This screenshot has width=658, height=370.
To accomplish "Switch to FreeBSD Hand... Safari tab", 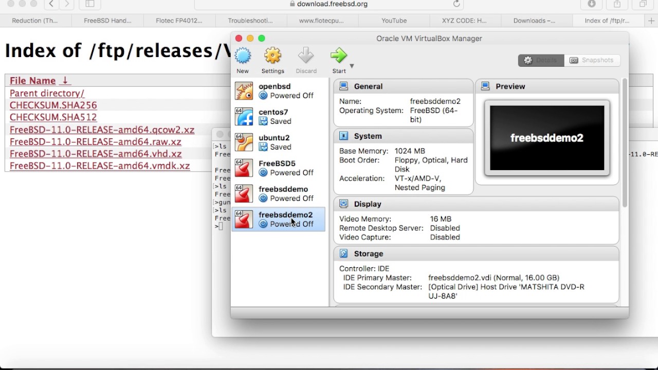I will point(108,21).
